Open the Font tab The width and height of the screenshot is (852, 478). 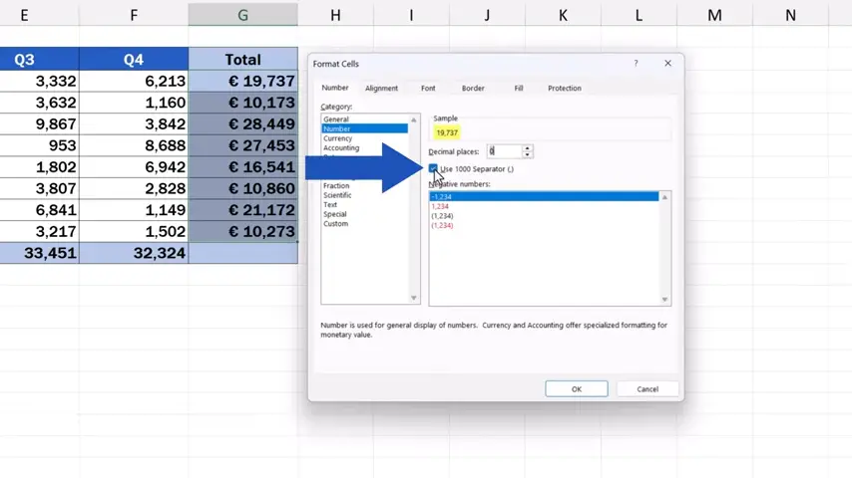pyautogui.click(x=428, y=89)
